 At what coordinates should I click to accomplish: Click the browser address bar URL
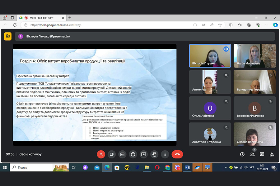[x=56, y=25]
